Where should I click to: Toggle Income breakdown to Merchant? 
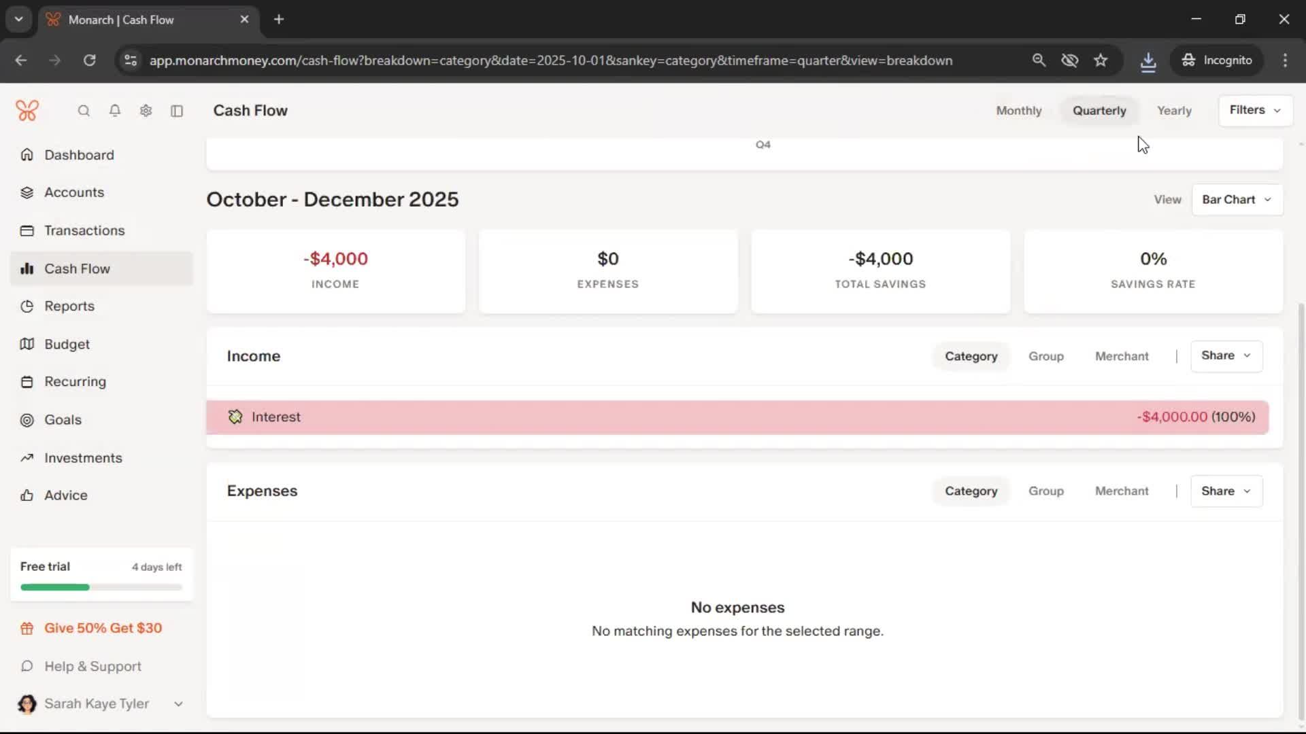(x=1121, y=356)
